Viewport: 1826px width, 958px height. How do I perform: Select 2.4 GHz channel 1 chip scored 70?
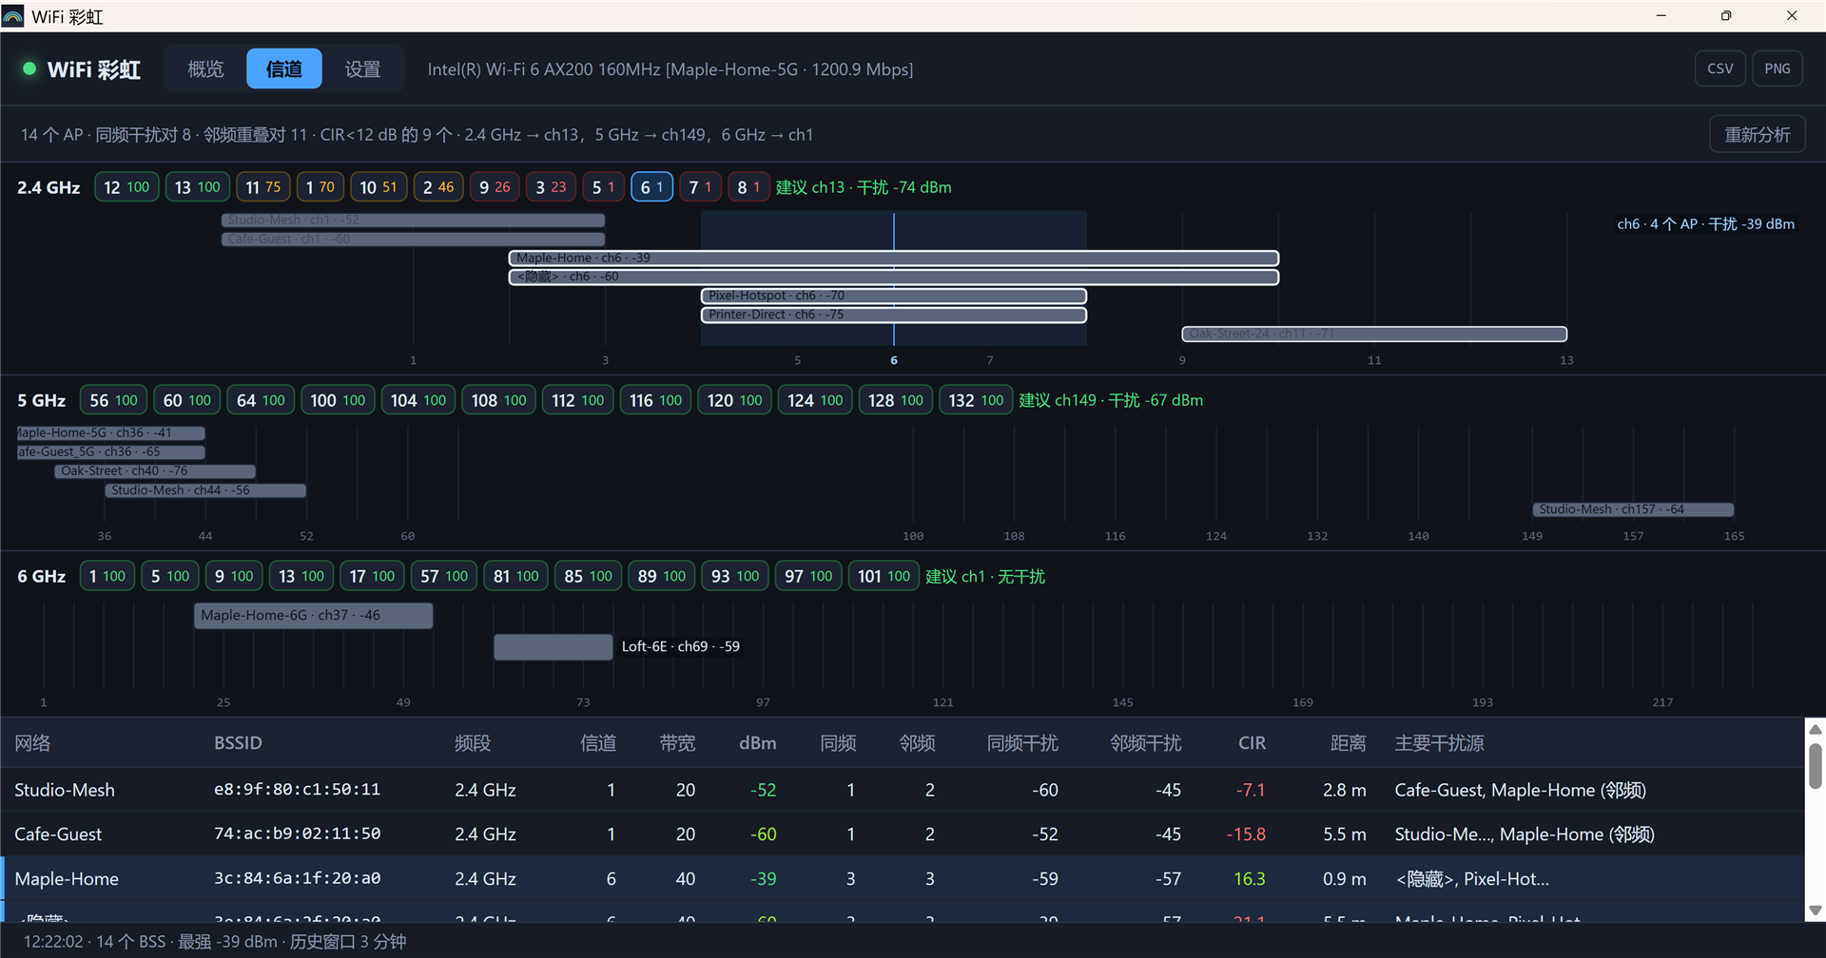point(320,187)
